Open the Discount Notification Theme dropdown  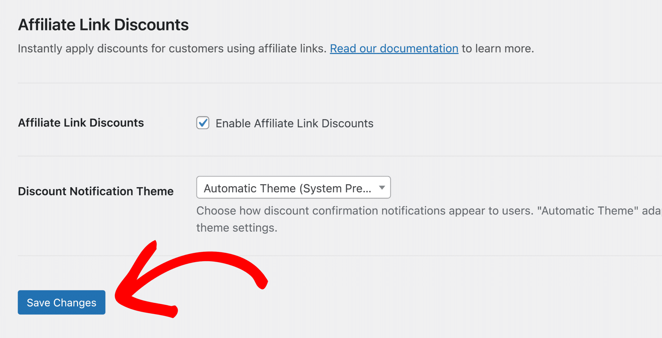point(294,187)
